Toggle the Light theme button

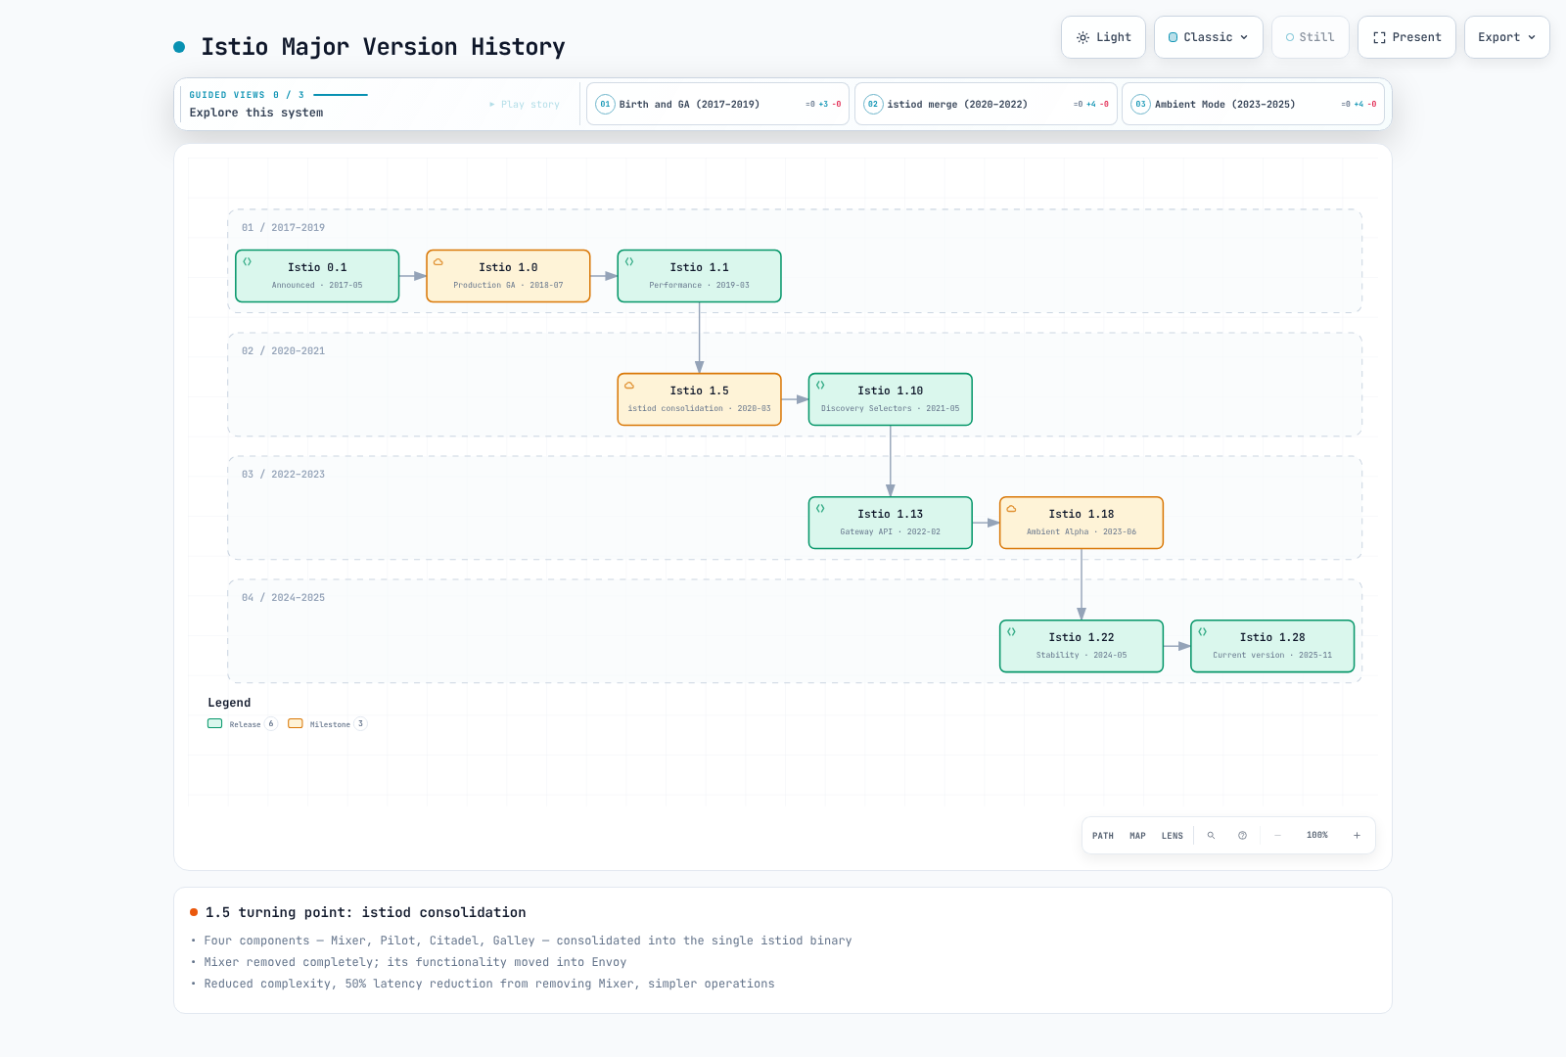point(1103,37)
